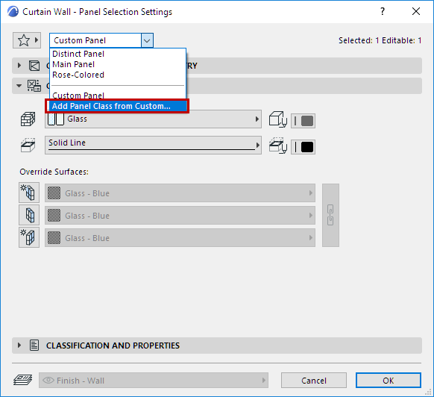Image resolution: width=434 pixels, height=397 pixels.
Task: Open the Finish - Wall layer dropdown
Action: click(154, 381)
